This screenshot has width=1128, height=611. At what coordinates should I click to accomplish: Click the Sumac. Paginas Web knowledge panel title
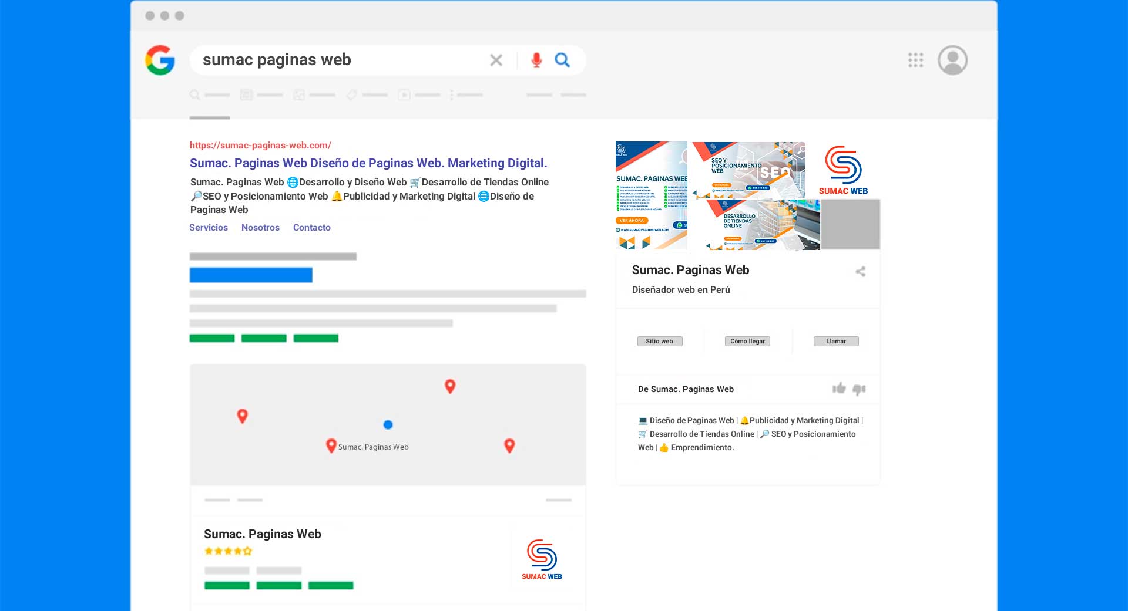(690, 270)
